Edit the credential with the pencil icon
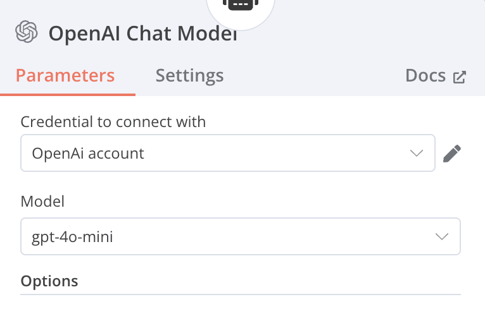Image resolution: width=485 pixels, height=316 pixels. [x=451, y=154]
